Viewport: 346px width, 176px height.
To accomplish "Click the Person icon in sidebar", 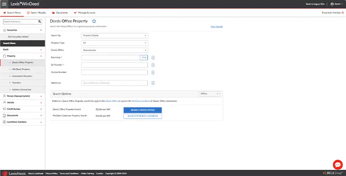I will pyautogui.click(x=4, y=96).
